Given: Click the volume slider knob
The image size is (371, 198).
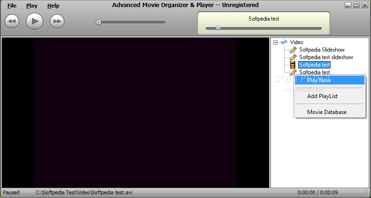Looking at the screenshot, I should 99,23.
